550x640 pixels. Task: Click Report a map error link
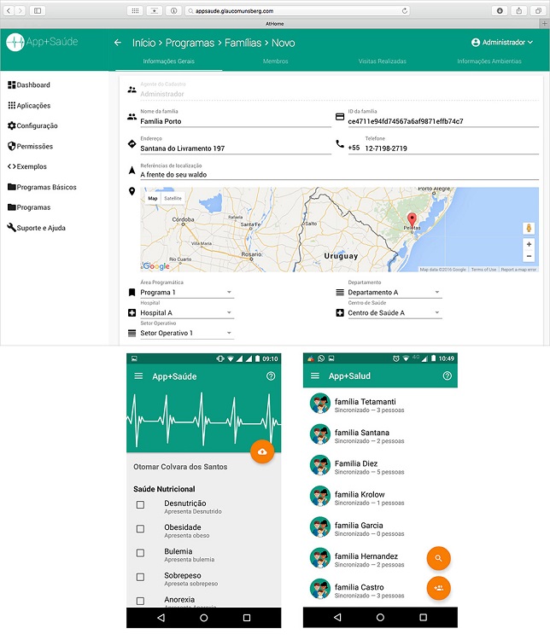point(518,270)
